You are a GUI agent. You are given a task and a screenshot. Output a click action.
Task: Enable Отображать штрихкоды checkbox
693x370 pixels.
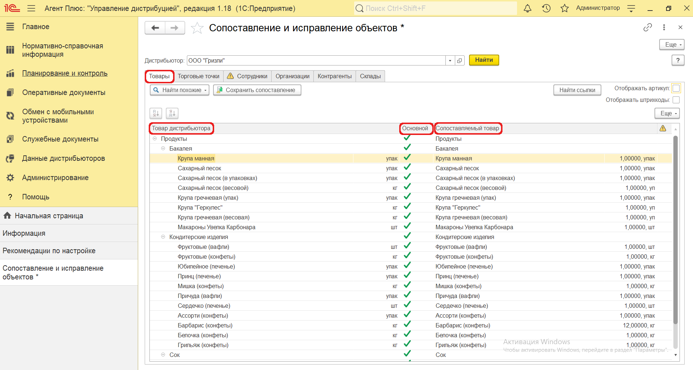click(676, 100)
